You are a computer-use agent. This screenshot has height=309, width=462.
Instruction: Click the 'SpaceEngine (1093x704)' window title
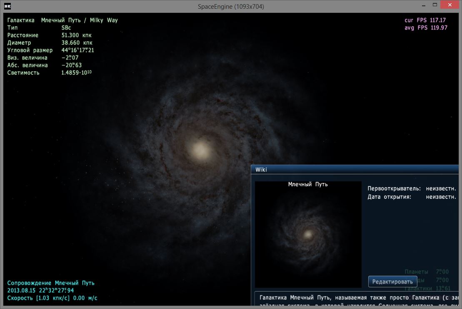pyautogui.click(x=231, y=6)
